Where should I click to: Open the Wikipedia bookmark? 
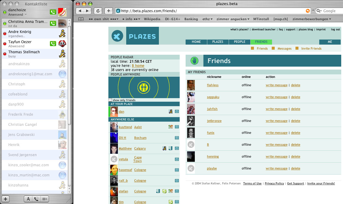tap(152, 19)
